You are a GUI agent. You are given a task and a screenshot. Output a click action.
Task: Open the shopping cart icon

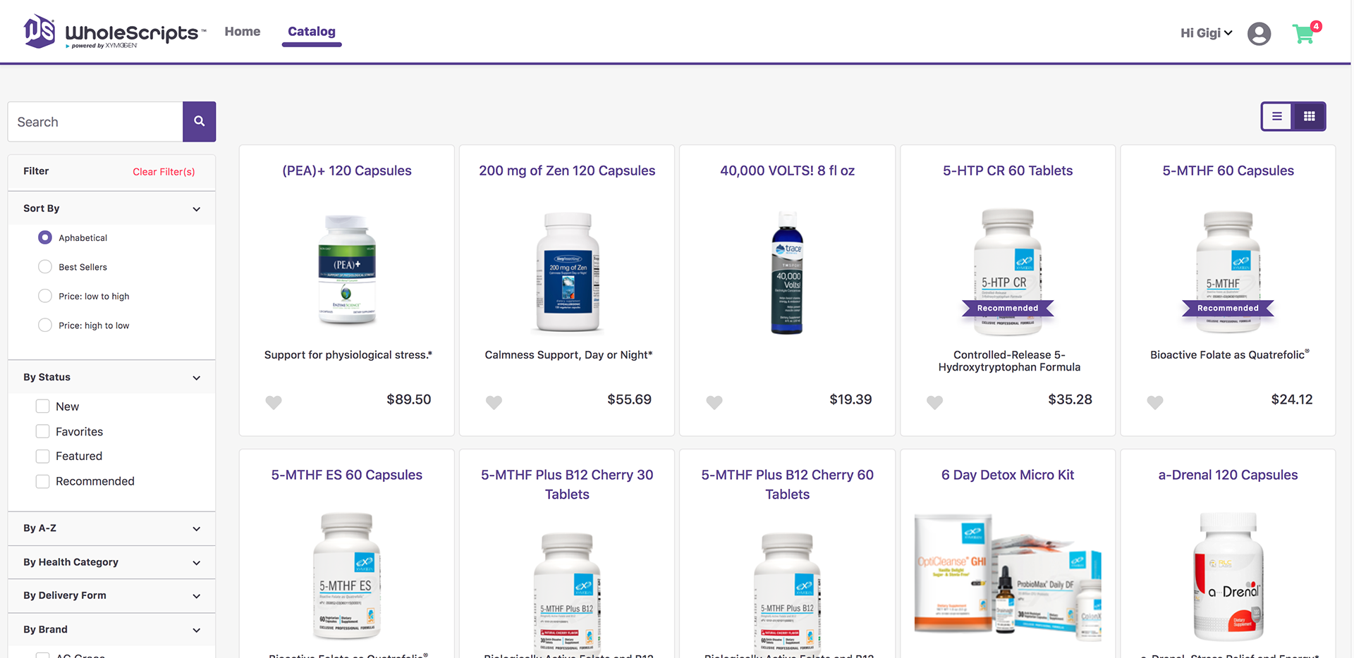pyautogui.click(x=1305, y=33)
